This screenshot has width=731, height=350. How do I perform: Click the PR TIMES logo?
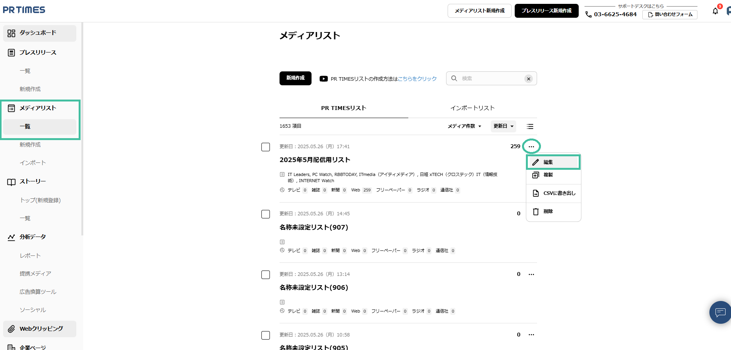[x=24, y=10]
